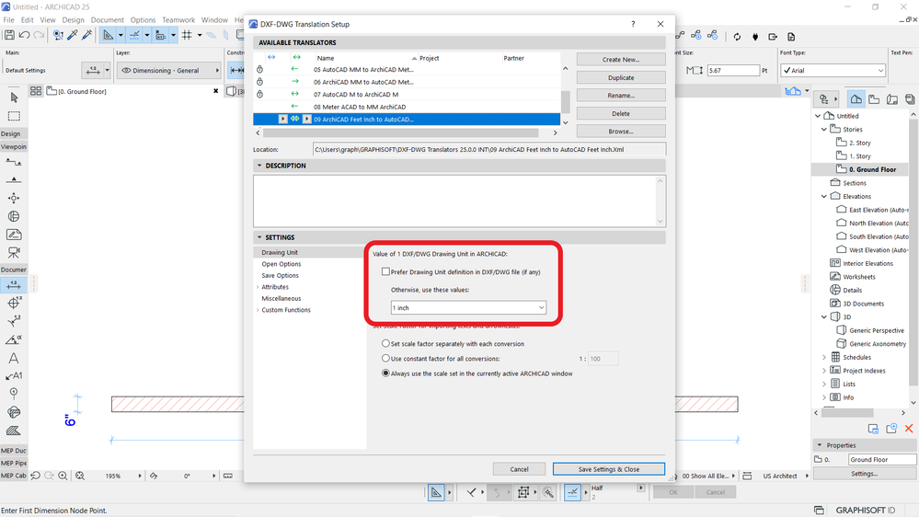Click Save Settings & Close button
This screenshot has width=919, height=517.
[x=608, y=469]
